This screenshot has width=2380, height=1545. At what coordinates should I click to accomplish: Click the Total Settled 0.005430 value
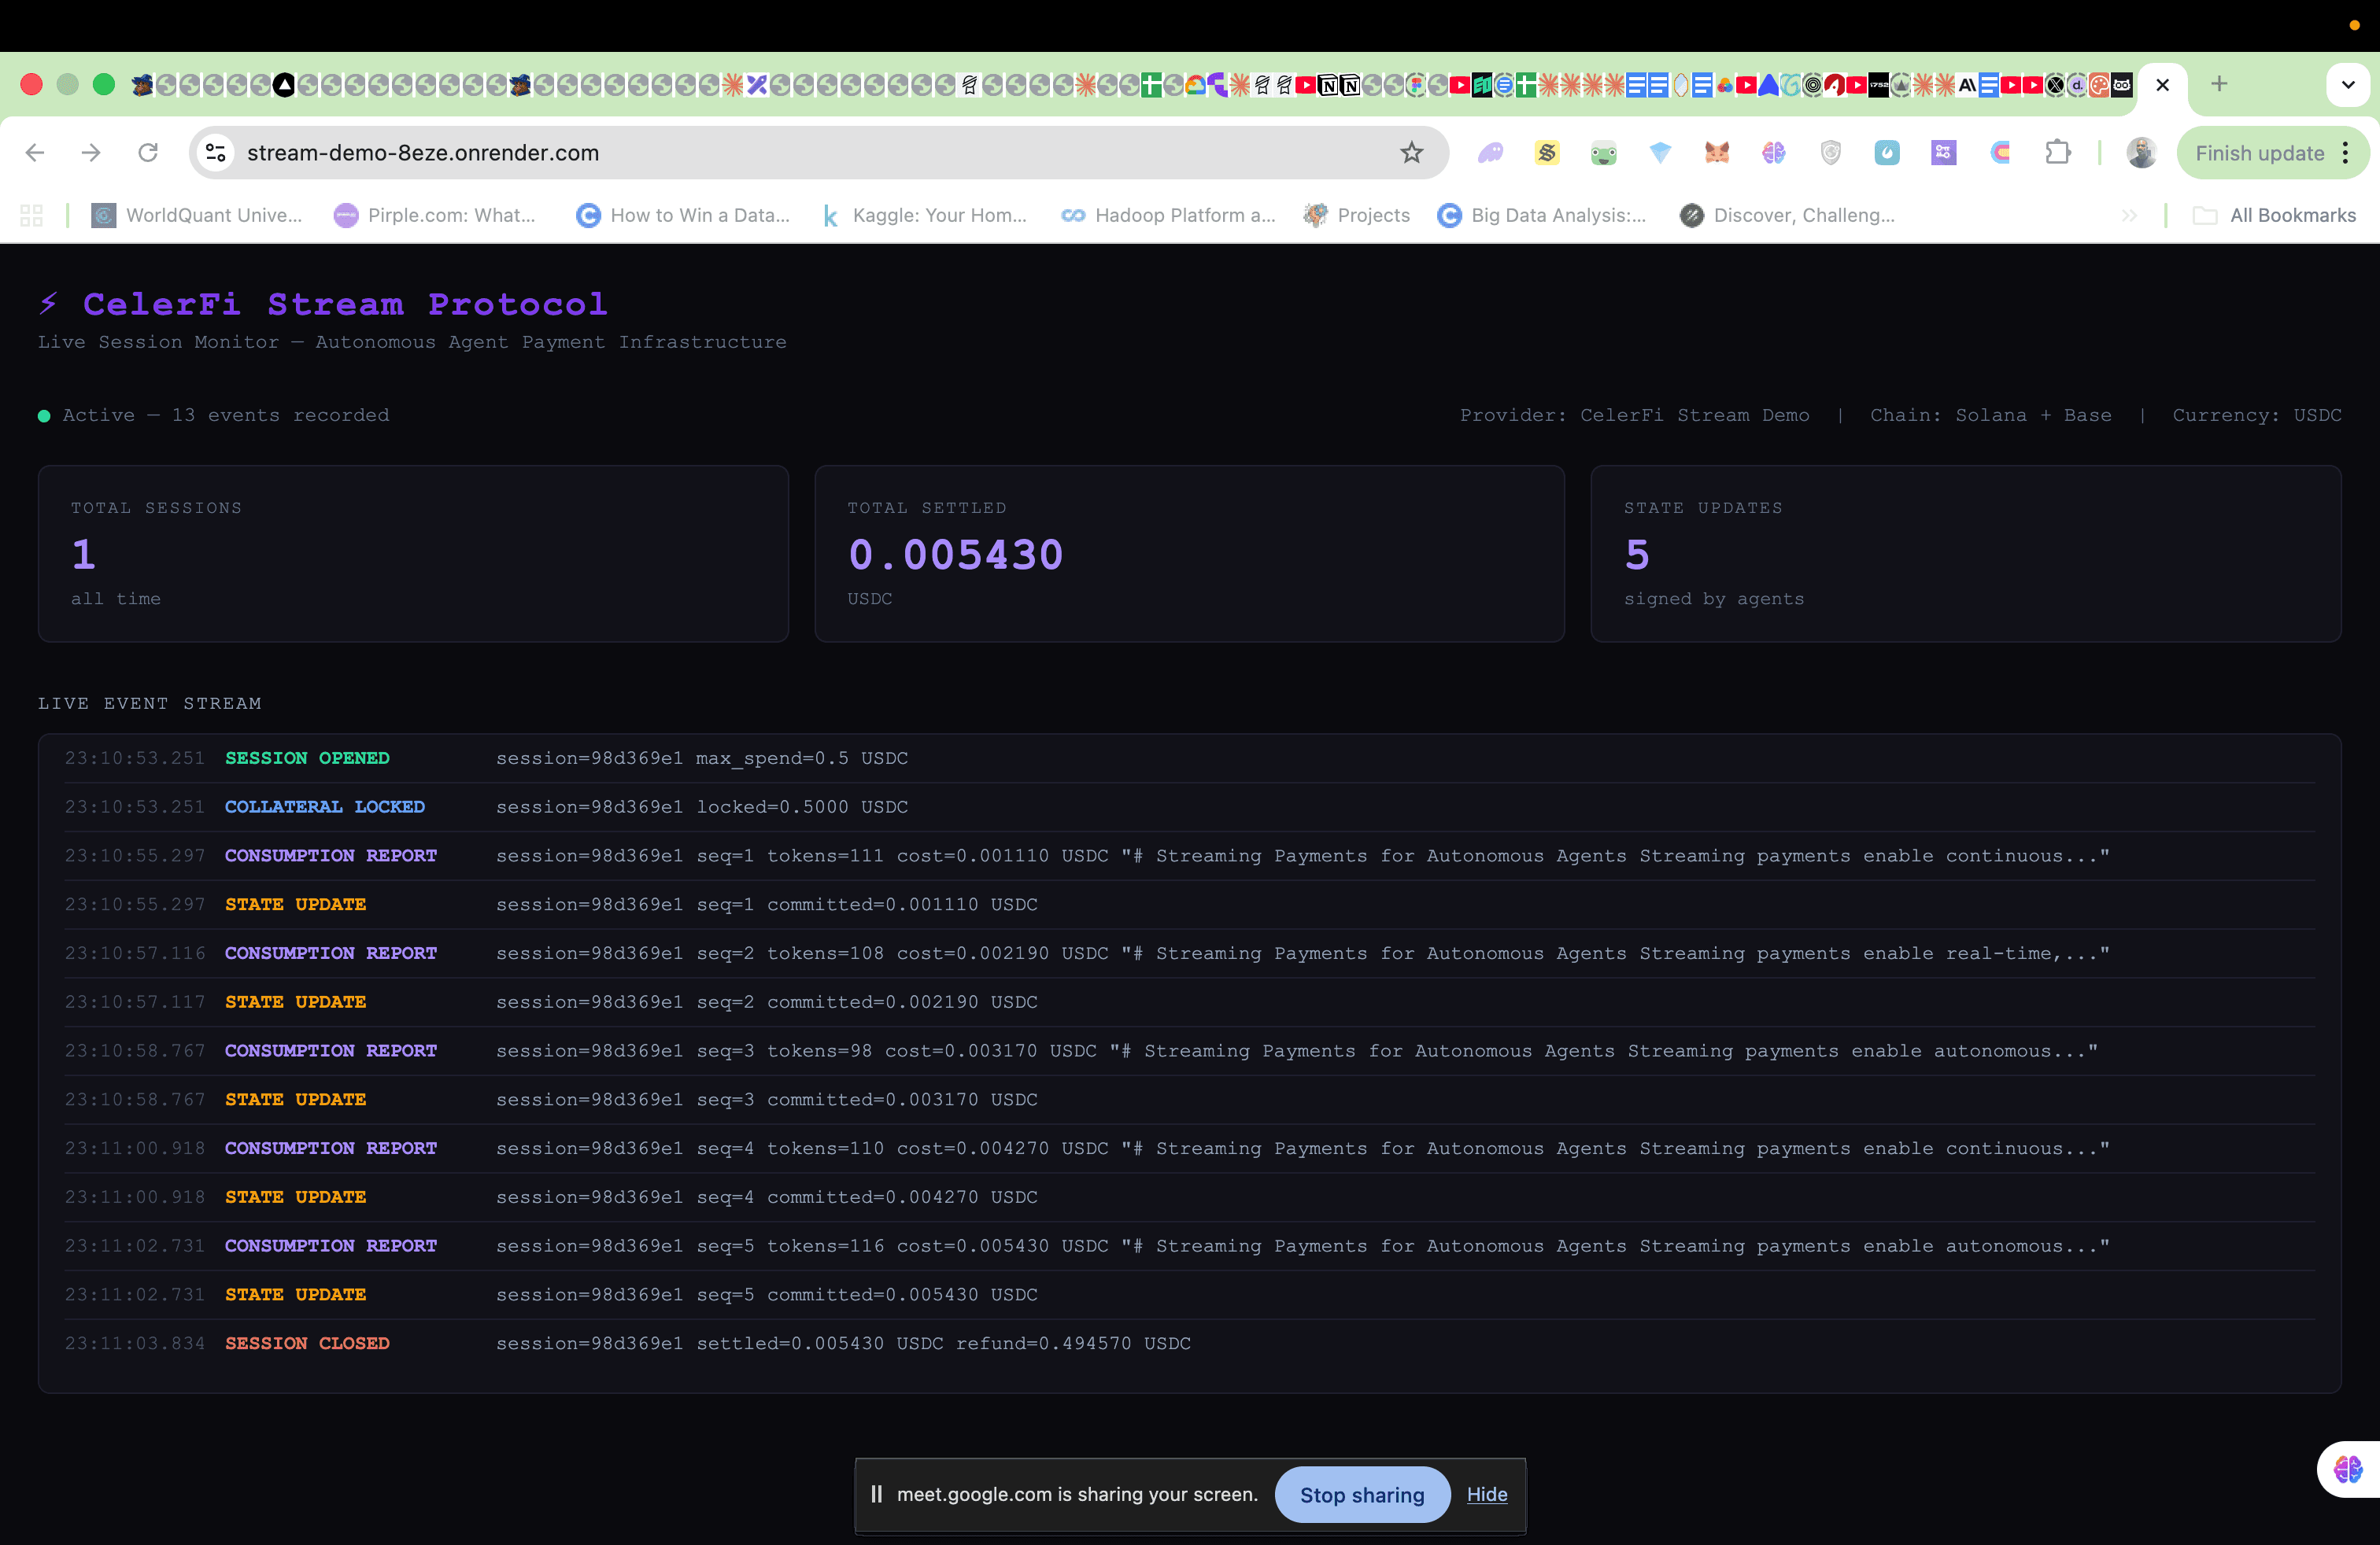pyautogui.click(x=955, y=555)
